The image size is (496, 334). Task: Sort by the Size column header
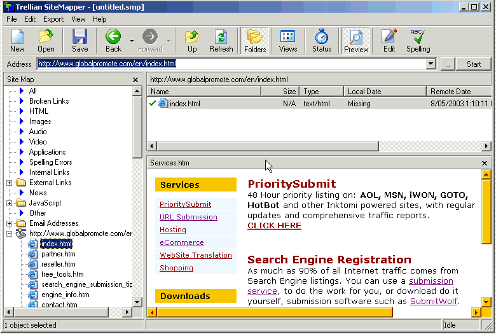(280, 92)
